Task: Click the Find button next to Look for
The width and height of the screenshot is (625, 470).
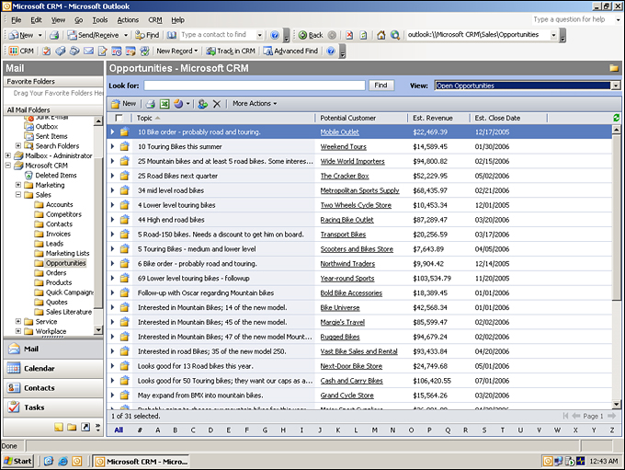Action: click(x=381, y=86)
